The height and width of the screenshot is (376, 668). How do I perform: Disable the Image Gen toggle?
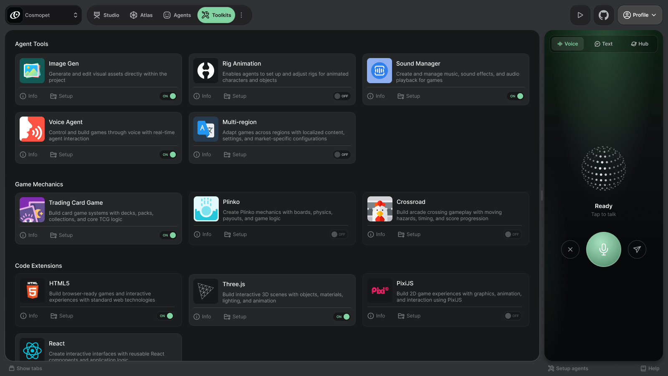(169, 96)
